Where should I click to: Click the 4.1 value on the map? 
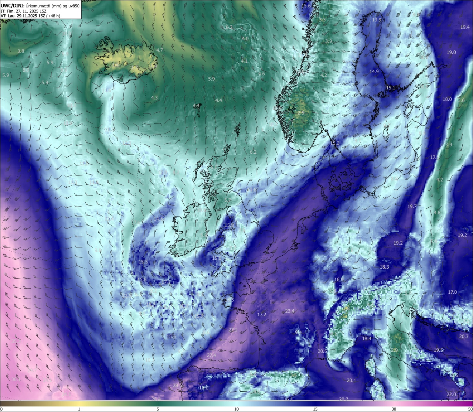tap(244, 61)
